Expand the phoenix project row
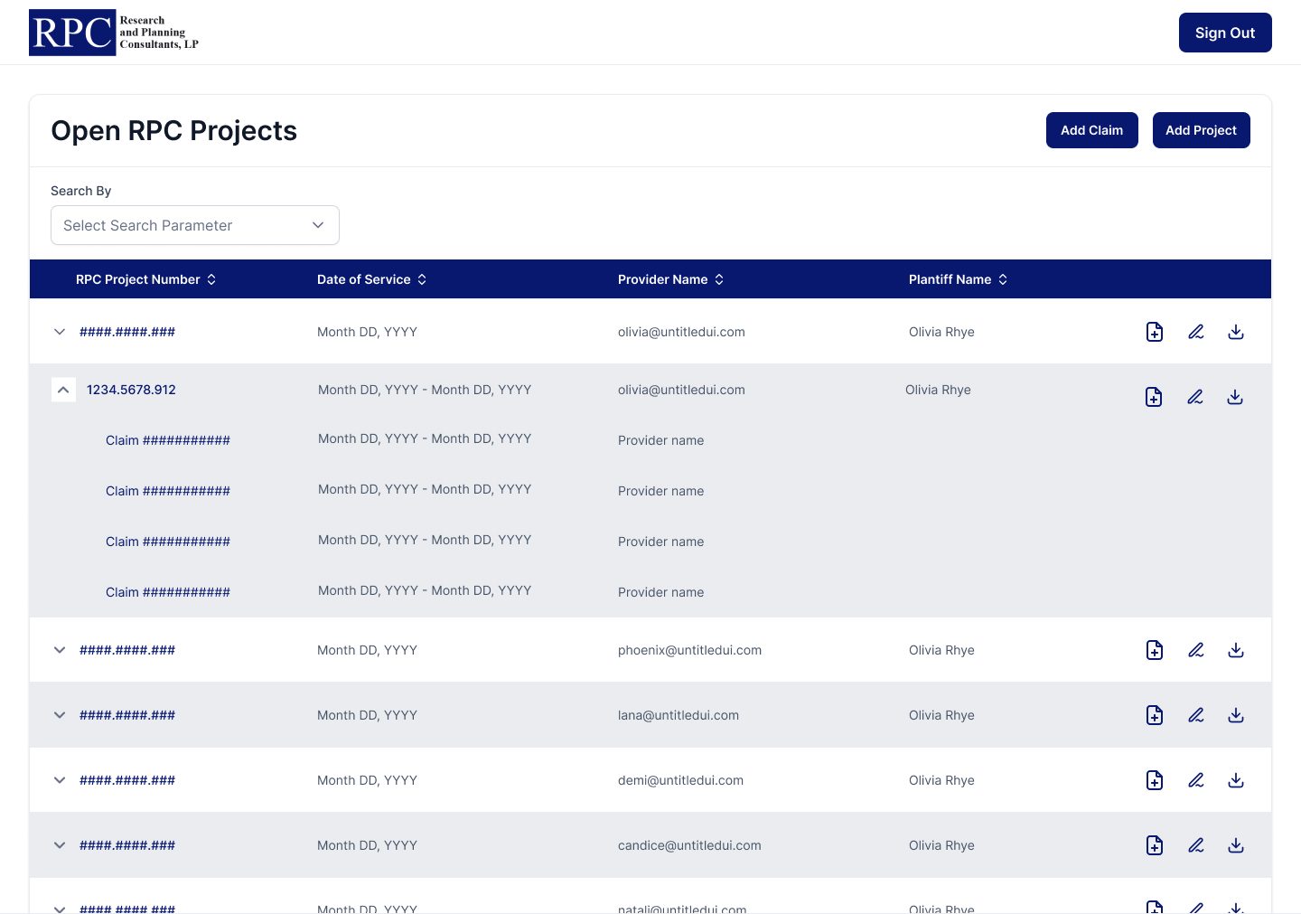Screen dimensions: 1301x914 coord(60,650)
